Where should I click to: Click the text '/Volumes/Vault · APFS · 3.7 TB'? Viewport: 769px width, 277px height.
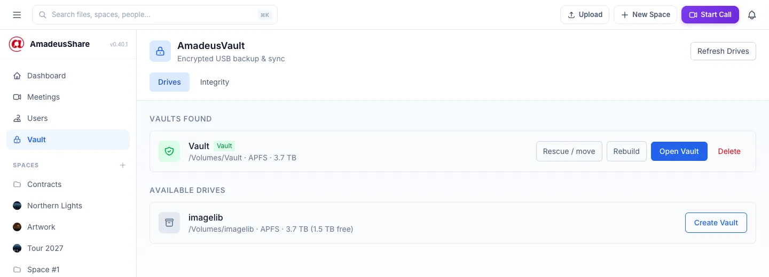[242, 158]
